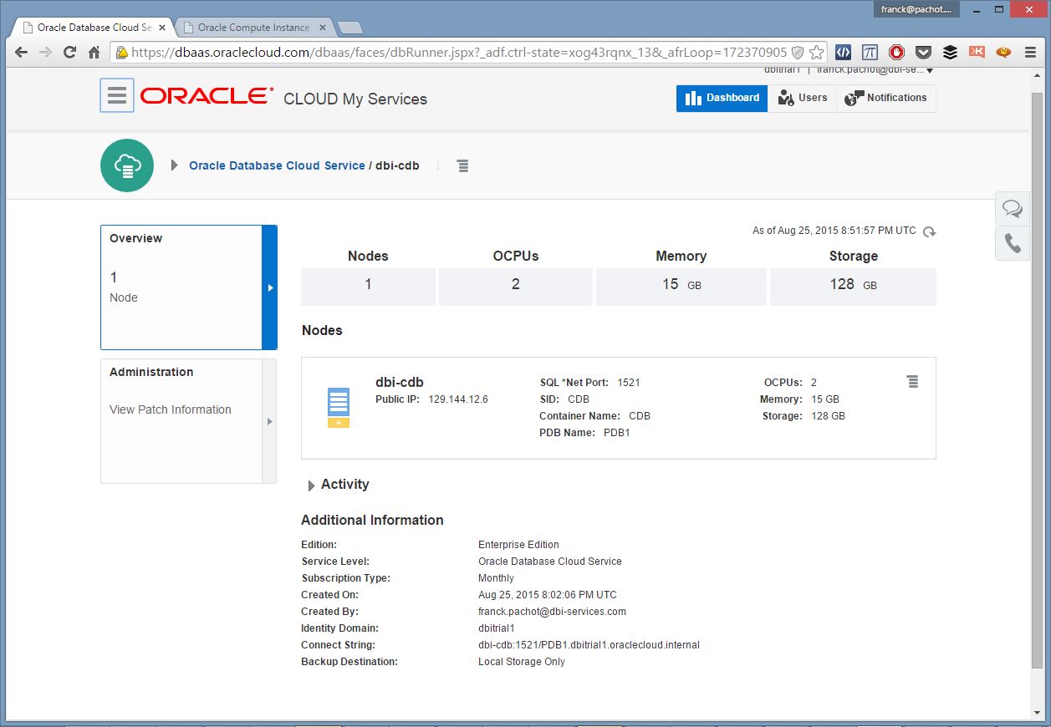Click the Enterprise Edition value
This screenshot has height=727, width=1051.
518,545
